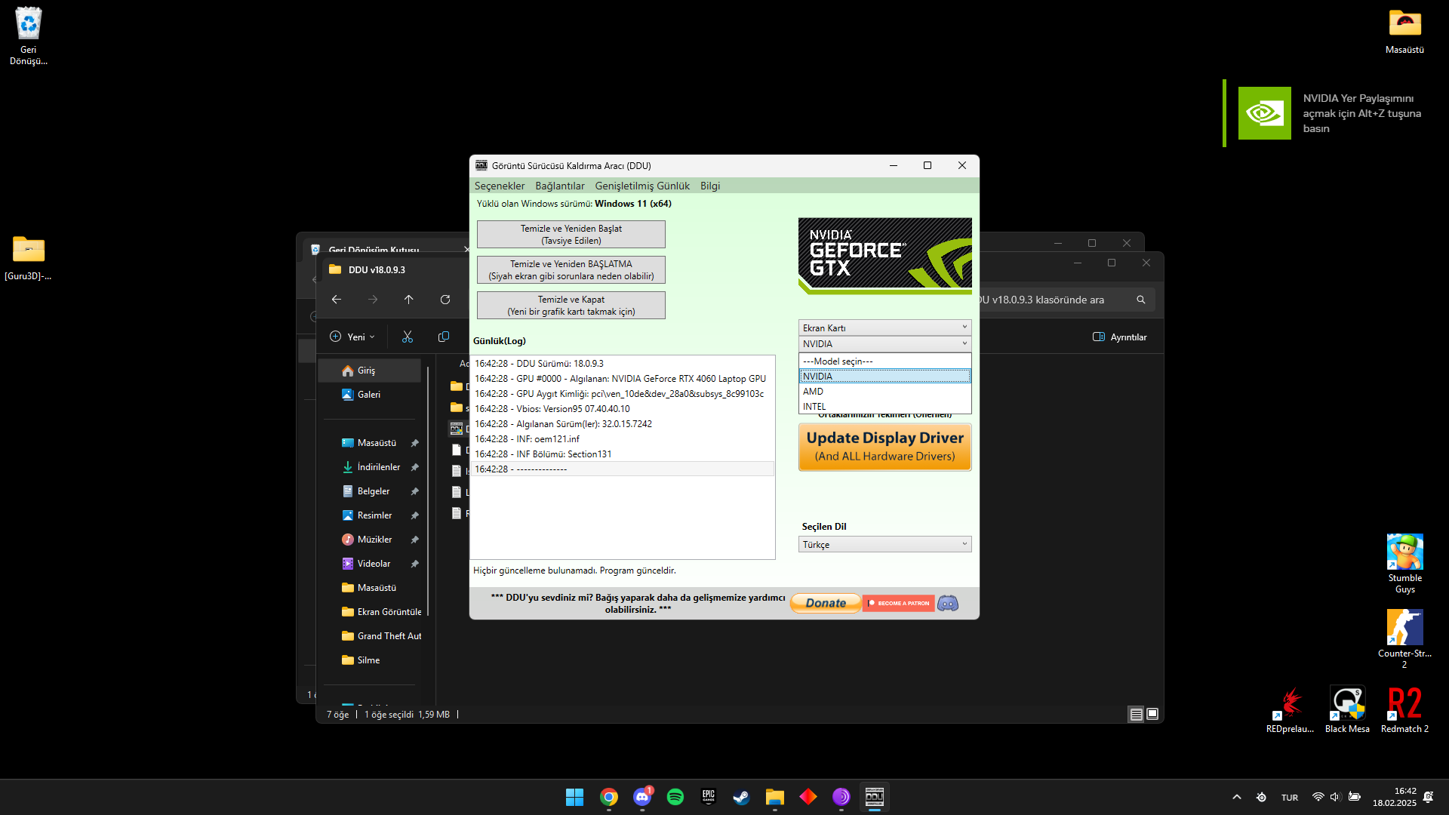
Task: Open the Seçenekler menu
Action: (x=499, y=186)
